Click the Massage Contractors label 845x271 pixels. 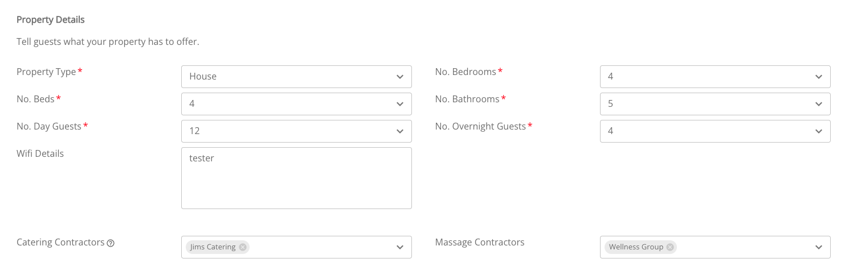tap(480, 242)
